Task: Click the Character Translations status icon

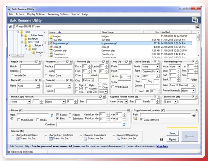Action: pyautogui.click(x=86, y=139)
